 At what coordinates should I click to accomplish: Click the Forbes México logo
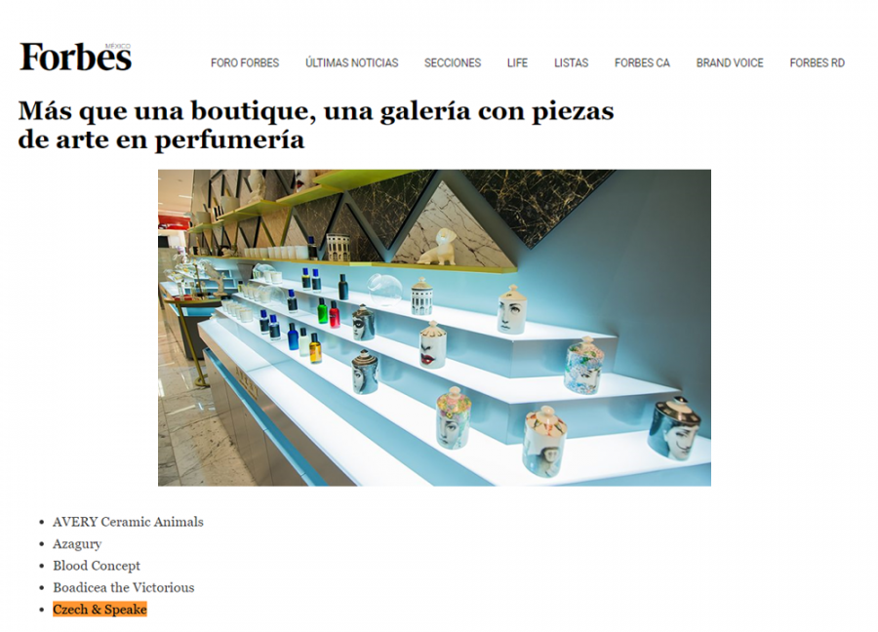pos(75,57)
